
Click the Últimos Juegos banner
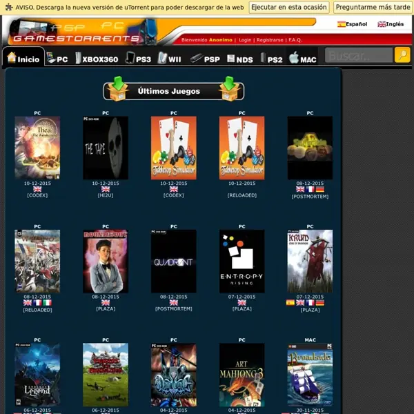pyautogui.click(x=173, y=91)
